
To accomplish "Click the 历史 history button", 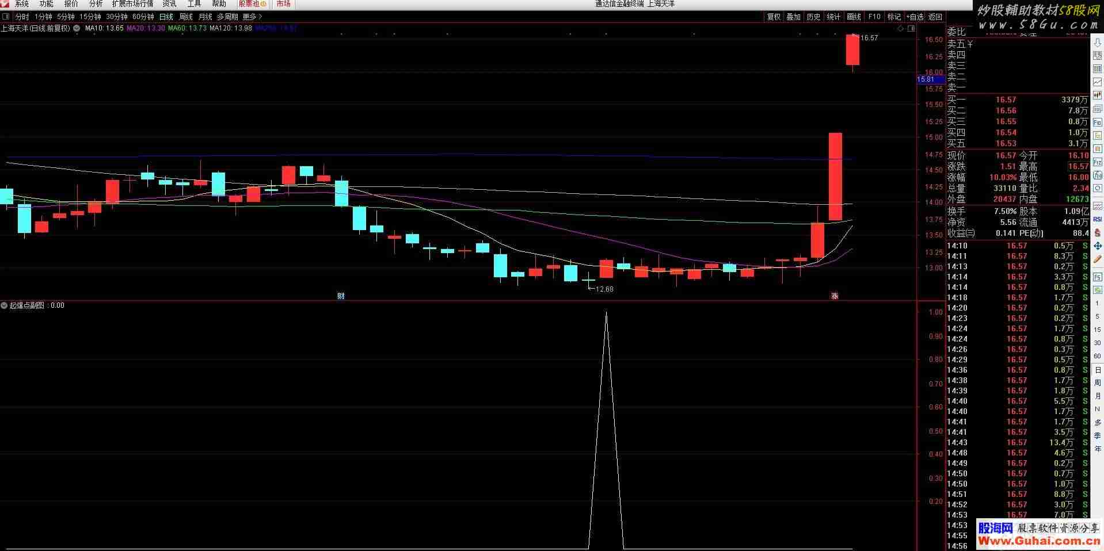I will (x=814, y=17).
